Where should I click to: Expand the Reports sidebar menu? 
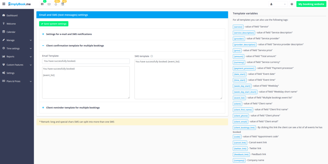(17, 57)
